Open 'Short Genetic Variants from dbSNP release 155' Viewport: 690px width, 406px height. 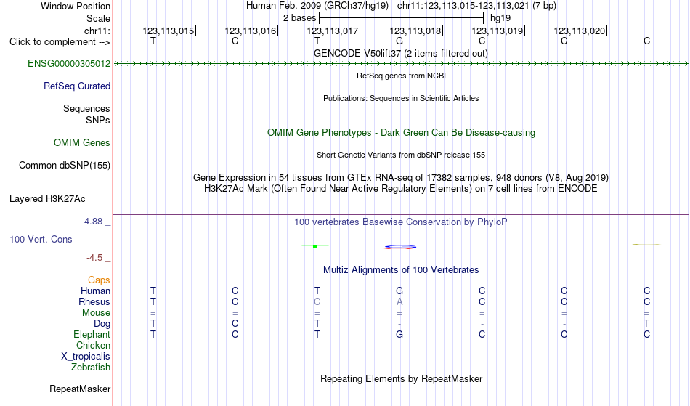[x=401, y=155]
